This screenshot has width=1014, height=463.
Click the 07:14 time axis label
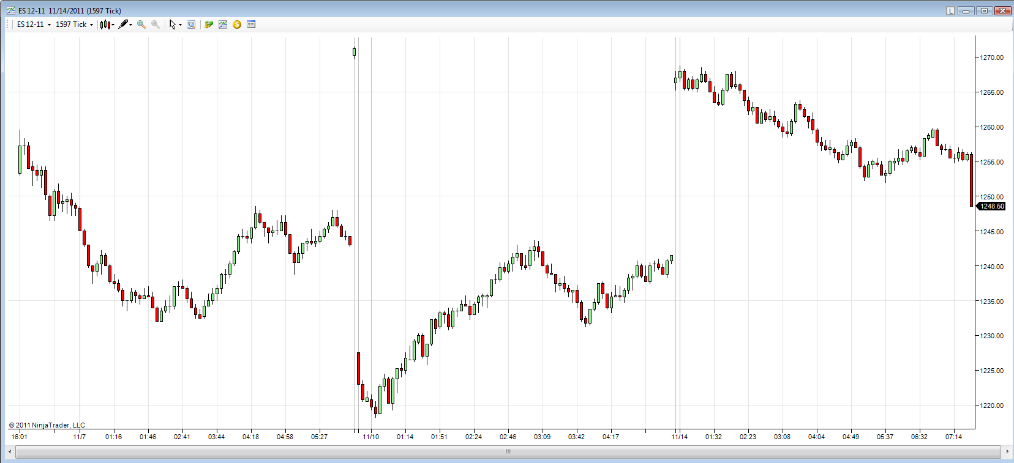954,437
